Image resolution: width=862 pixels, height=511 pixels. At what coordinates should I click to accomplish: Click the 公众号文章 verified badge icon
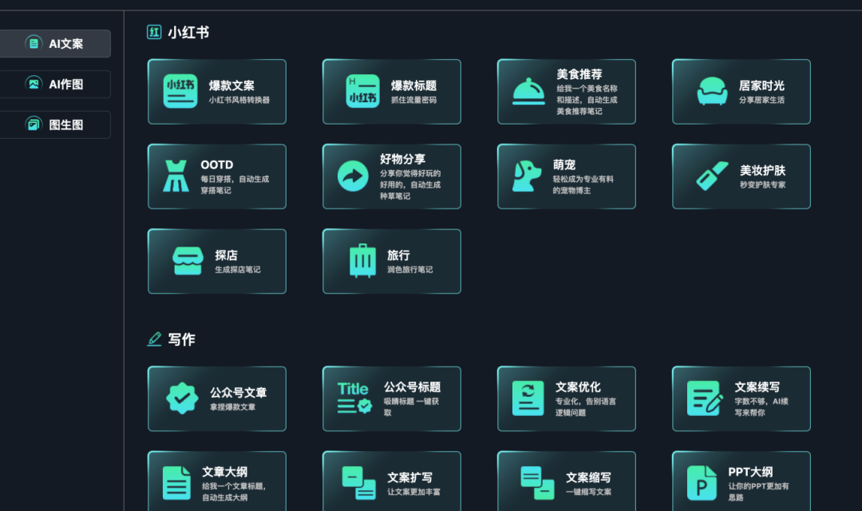click(x=182, y=398)
